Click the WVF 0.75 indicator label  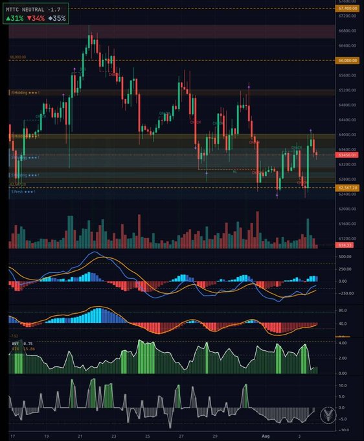click(x=23, y=344)
